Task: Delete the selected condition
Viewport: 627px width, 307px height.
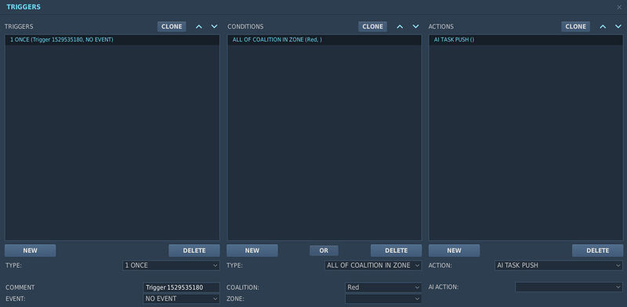Action: [397, 251]
